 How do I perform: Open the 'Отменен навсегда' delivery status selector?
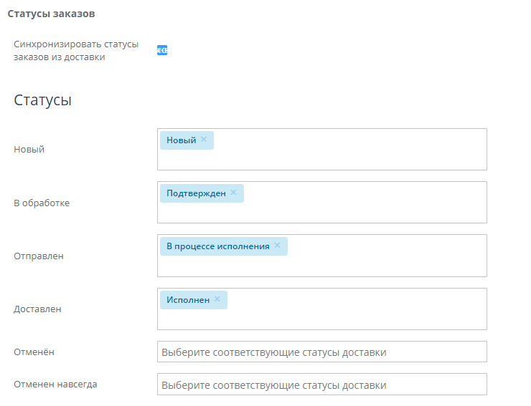coord(321,385)
